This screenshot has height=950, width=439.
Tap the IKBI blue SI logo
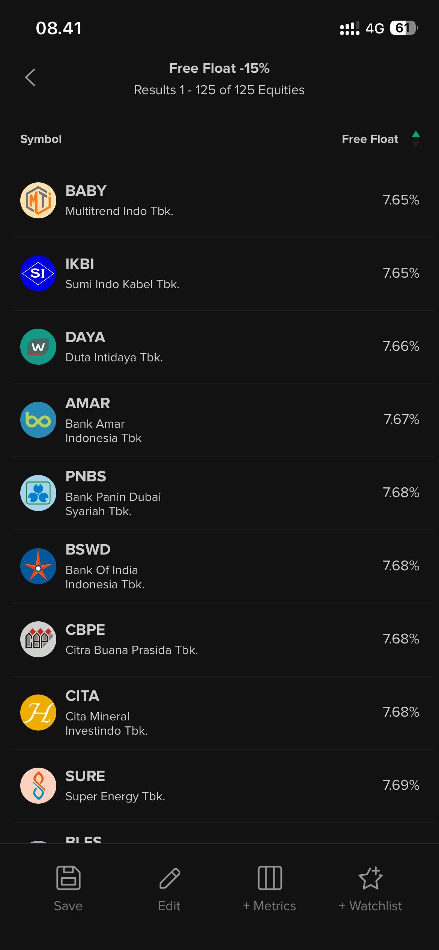tap(38, 274)
